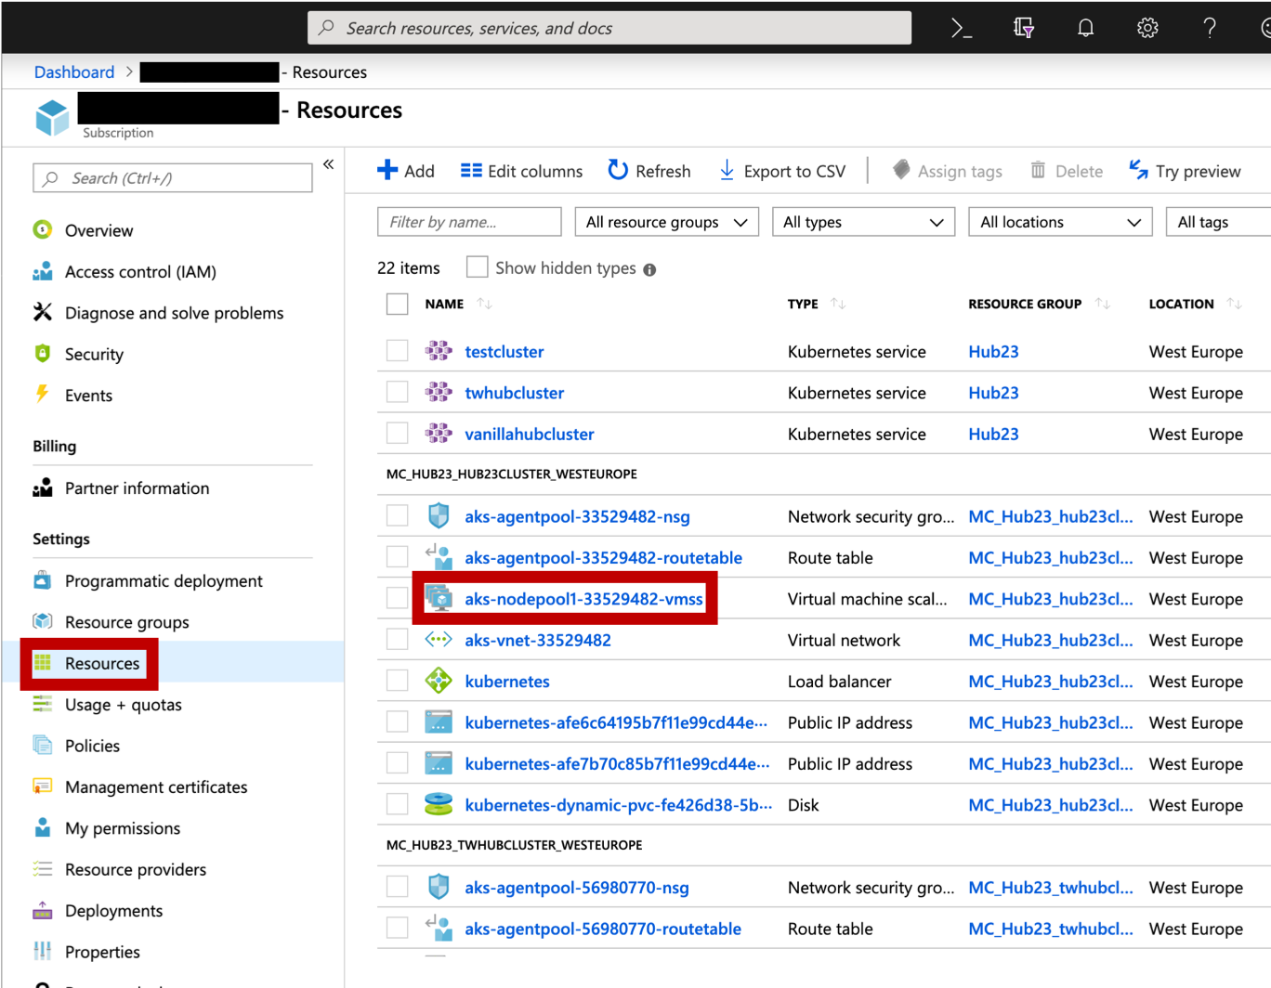This screenshot has height=988, width=1271.
Task: Open testcluster resource link
Action: tap(504, 351)
